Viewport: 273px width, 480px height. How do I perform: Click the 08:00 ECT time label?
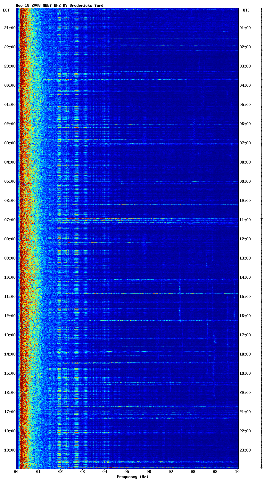click(10, 239)
